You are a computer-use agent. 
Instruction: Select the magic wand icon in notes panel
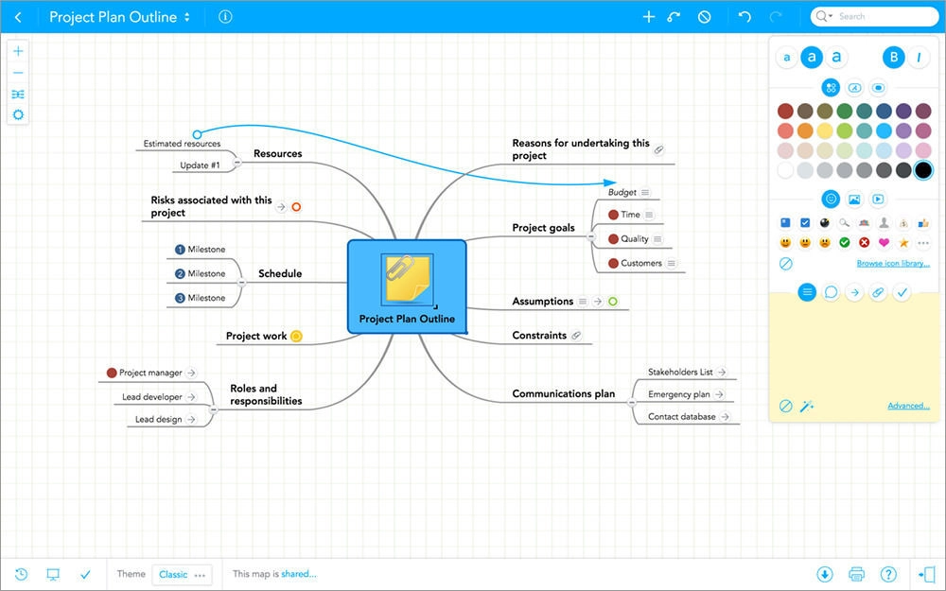(x=807, y=406)
